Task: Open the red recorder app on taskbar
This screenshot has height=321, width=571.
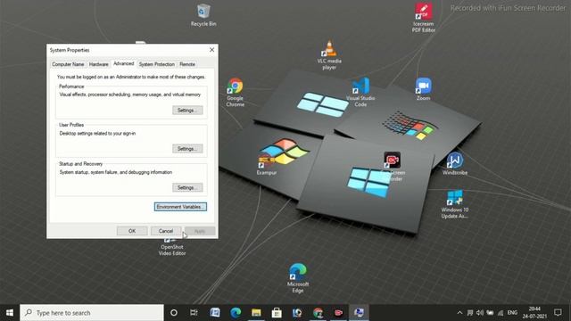Action: [338, 313]
